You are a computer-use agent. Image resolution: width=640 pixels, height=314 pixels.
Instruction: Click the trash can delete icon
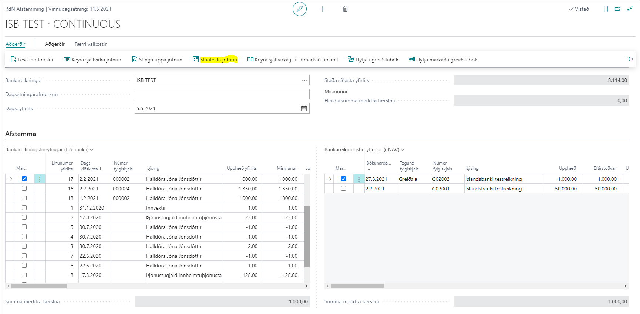click(x=345, y=9)
